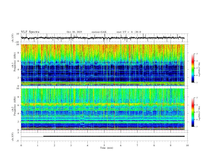Click the ch.3 thick black signal bar
Screen dimensions: 211x163
click(114, 136)
